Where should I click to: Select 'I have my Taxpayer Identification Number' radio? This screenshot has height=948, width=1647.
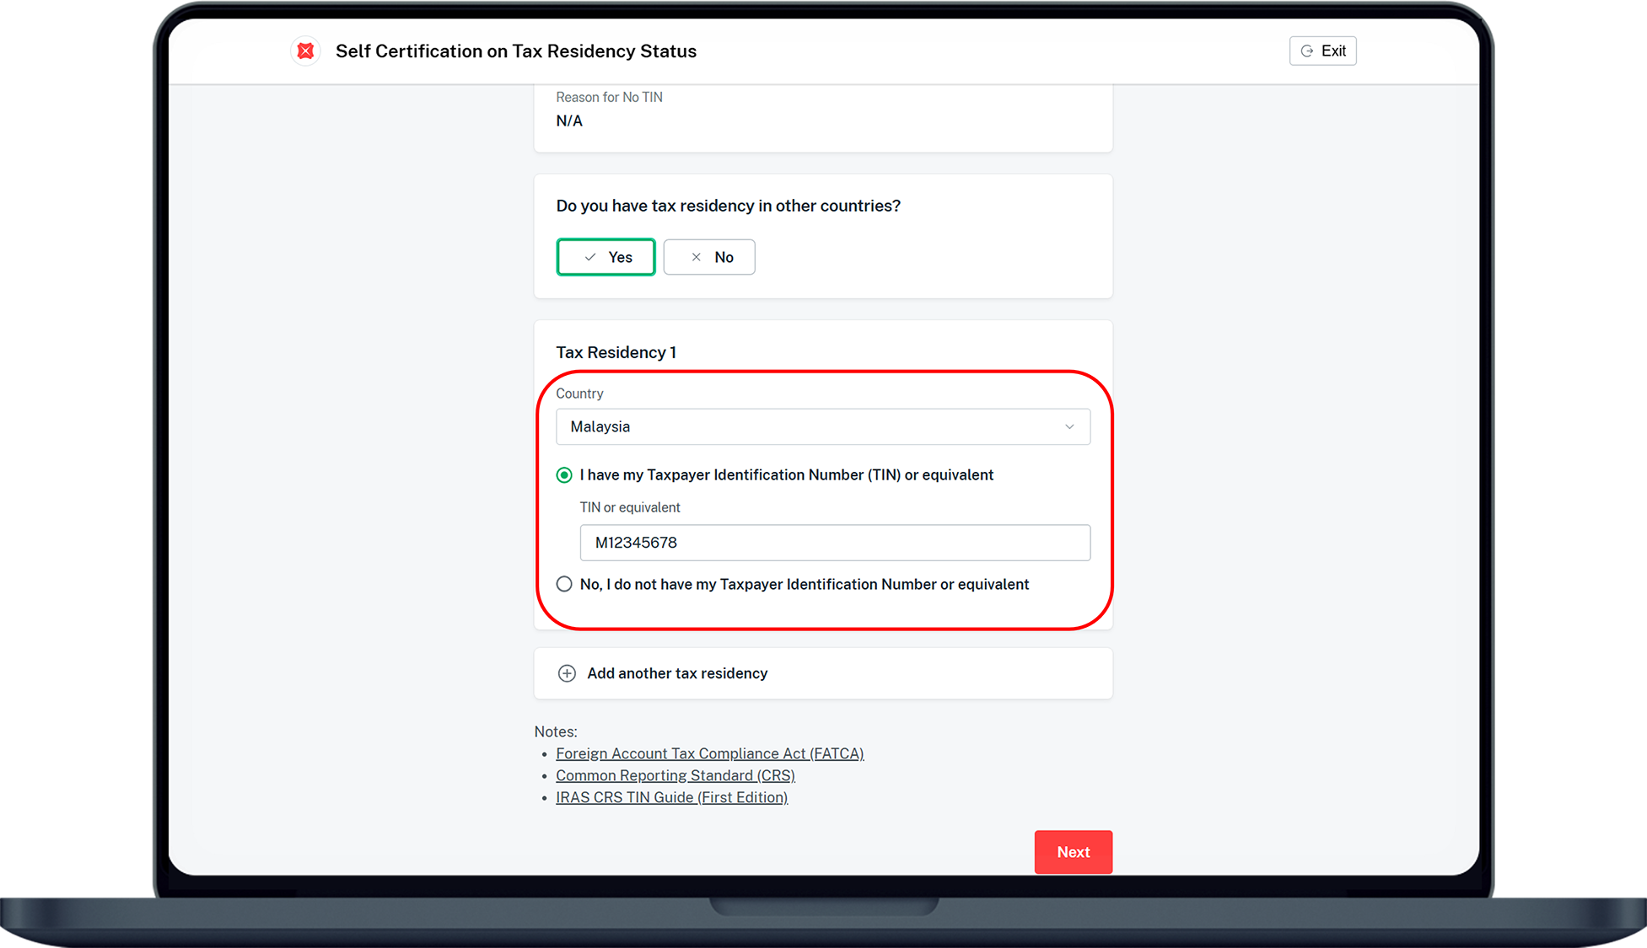[x=564, y=475]
